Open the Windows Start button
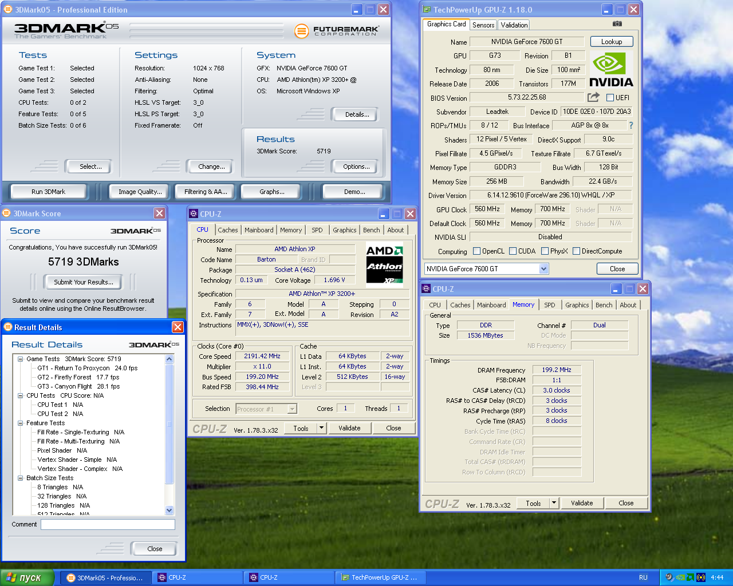Screen dimensions: 733x586 tap(27, 577)
